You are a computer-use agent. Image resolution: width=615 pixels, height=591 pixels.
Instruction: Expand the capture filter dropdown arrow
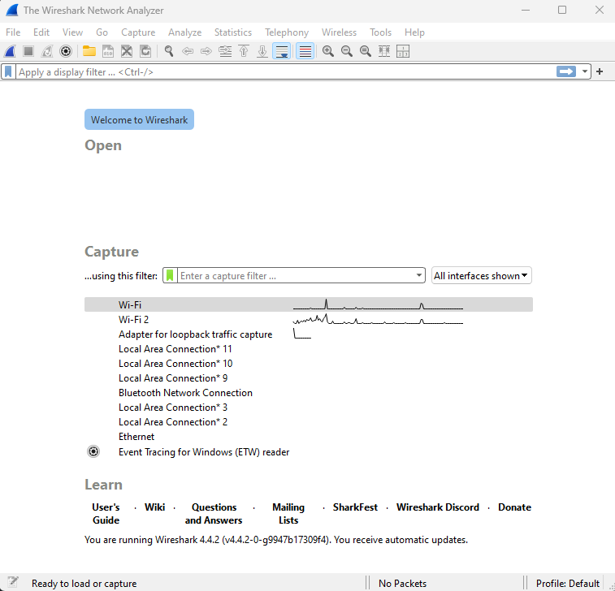point(419,275)
